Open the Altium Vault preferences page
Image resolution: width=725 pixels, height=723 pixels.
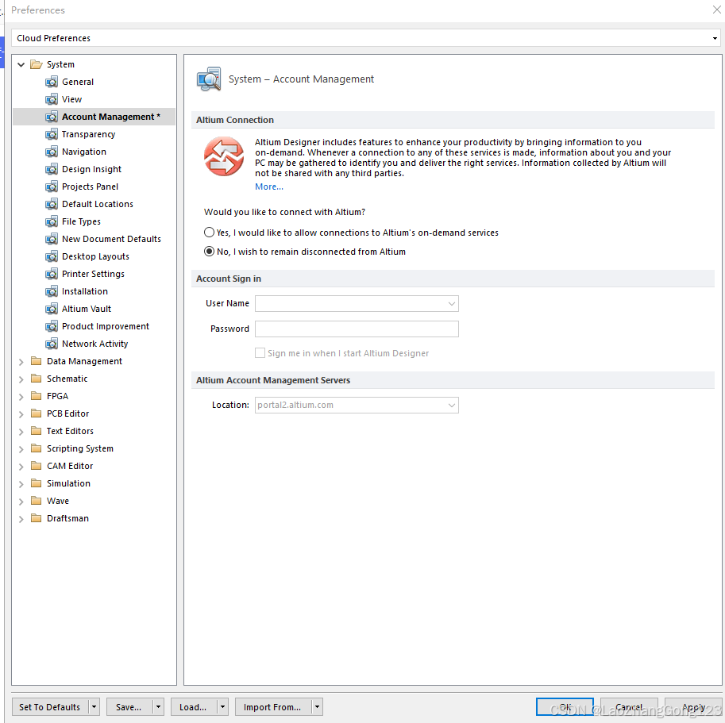[x=87, y=309]
